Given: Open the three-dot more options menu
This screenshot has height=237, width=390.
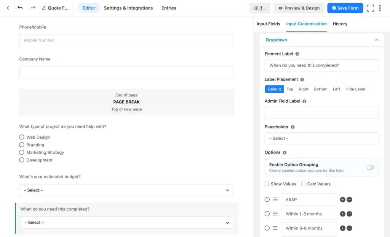Looking at the screenshot, I should [x=380, y=8].
